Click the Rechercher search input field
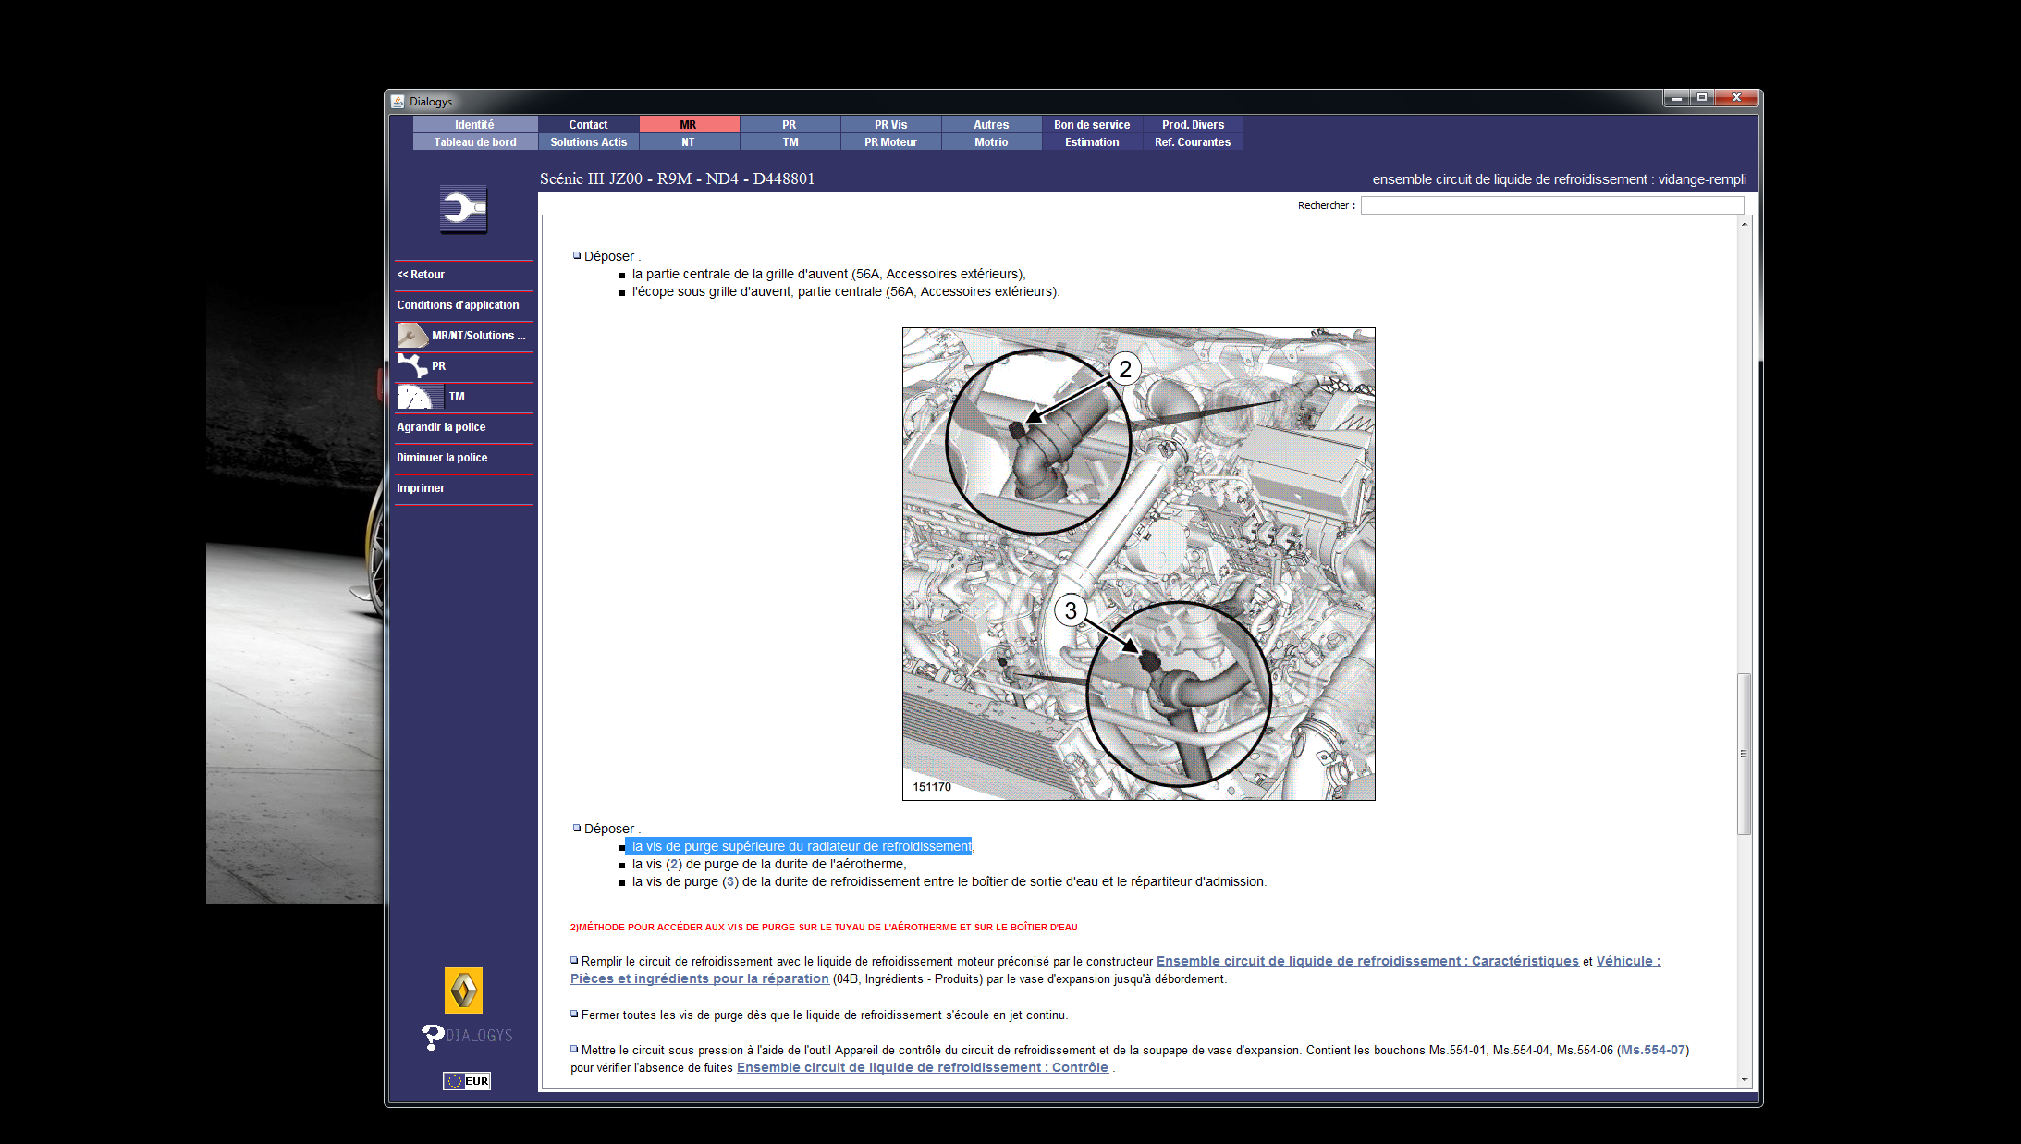The image size is (2021, 1144). (x=1551, y=205)
